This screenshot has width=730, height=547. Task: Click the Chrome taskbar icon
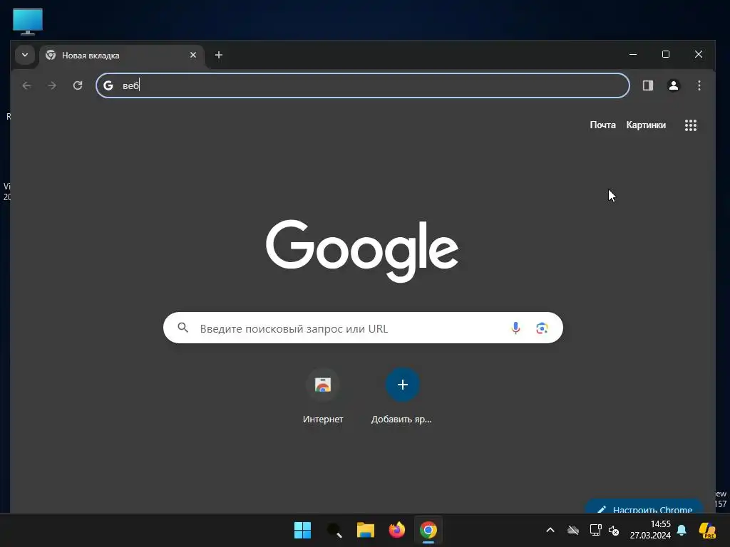(428, 530)
